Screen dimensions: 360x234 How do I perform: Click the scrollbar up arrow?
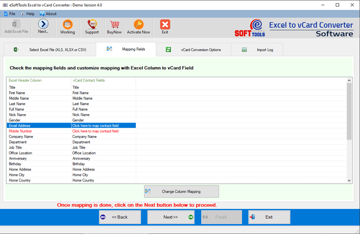pos(349,80)
